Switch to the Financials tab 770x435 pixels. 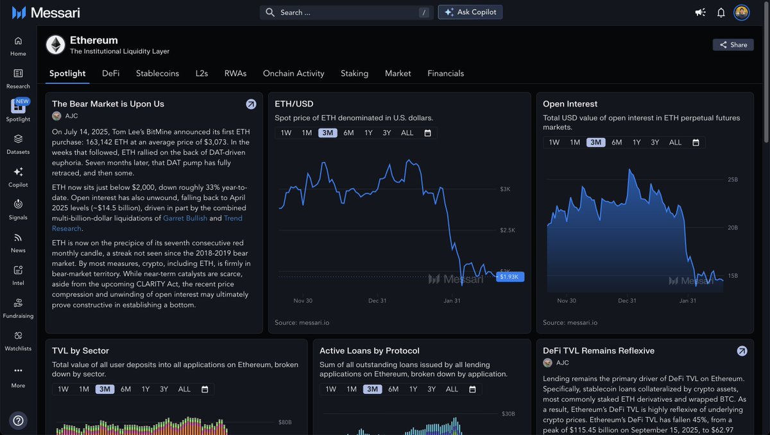tap(445, 73)
